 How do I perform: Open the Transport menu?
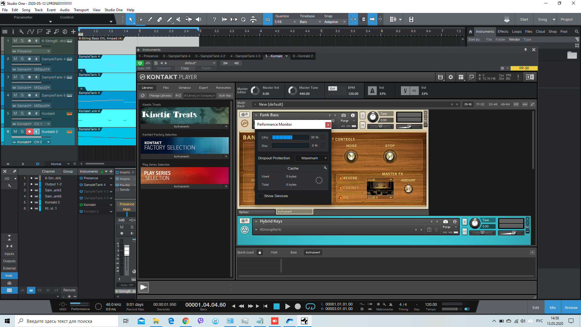coord(81,10)
